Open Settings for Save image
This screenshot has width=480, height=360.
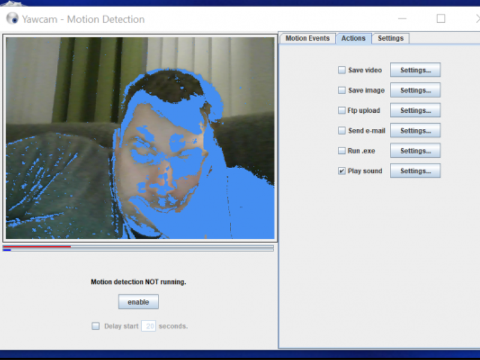pos(415,90)
